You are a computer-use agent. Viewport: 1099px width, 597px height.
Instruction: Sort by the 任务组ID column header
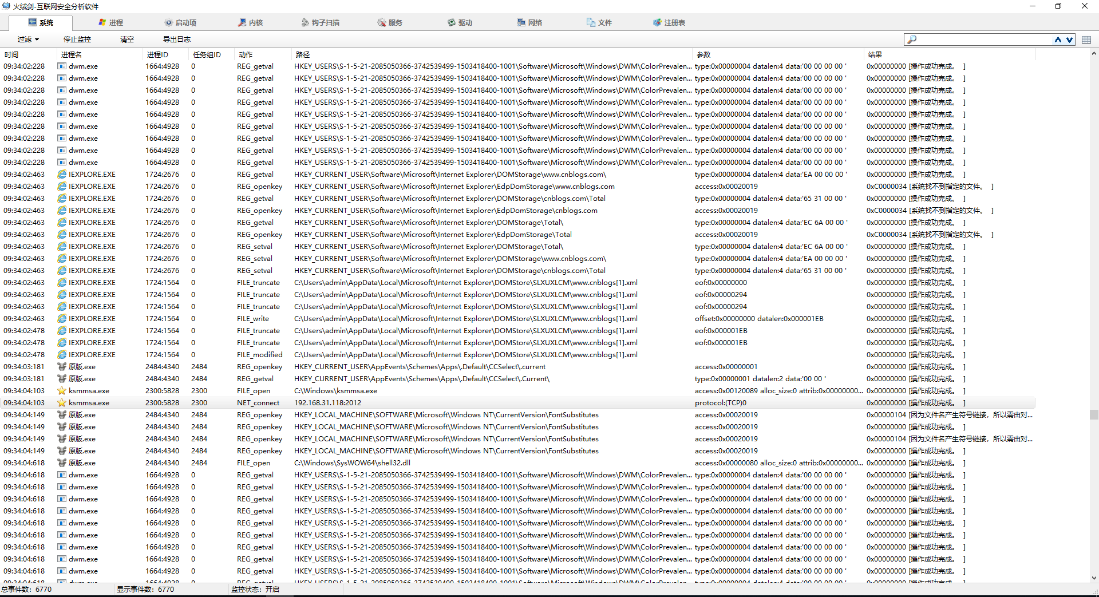click(212, 54)
